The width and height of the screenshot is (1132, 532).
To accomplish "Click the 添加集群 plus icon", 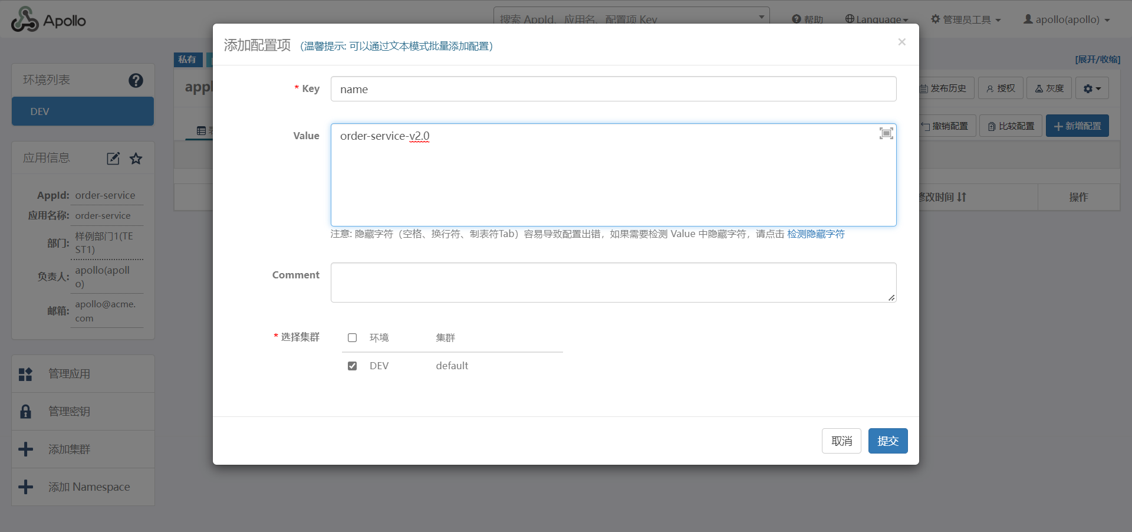I will point(25,449).
